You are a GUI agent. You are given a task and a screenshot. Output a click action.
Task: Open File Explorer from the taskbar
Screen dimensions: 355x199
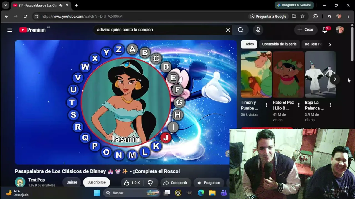pos(212,193)
